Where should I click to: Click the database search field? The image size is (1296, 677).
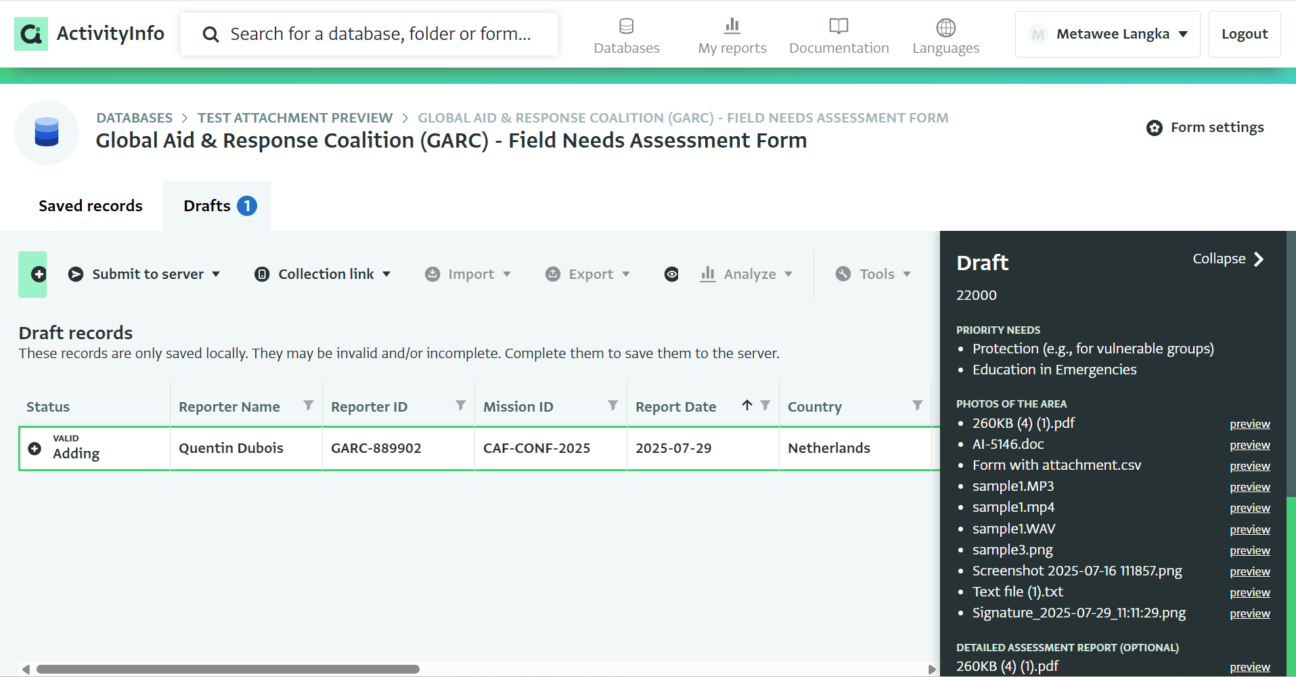coord(379,34)
